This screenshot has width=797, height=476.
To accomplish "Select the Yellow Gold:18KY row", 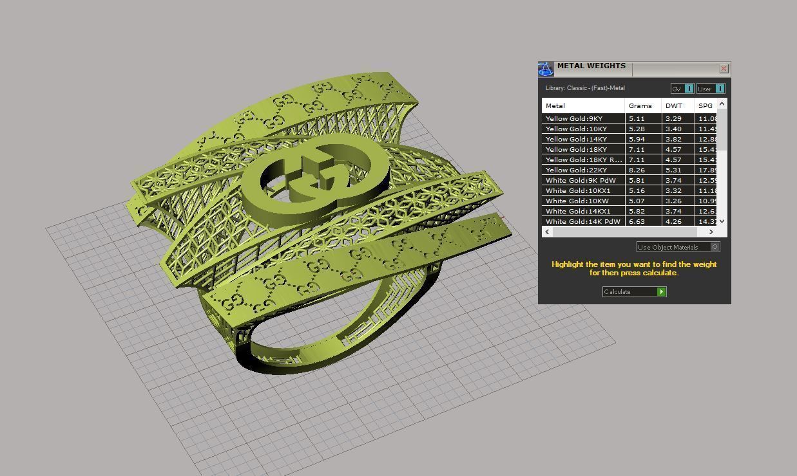I will [629, 149].
